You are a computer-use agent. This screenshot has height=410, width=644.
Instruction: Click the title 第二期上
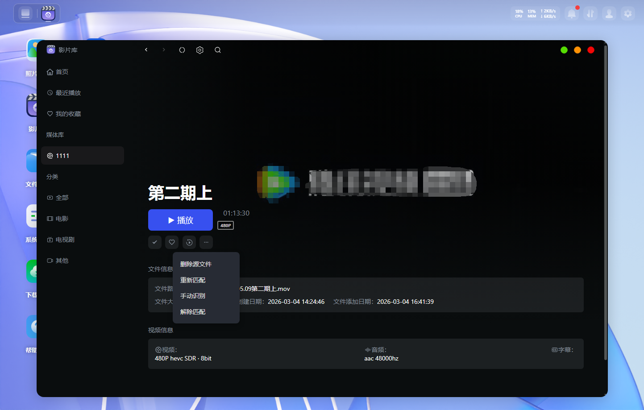click(180, 193)
